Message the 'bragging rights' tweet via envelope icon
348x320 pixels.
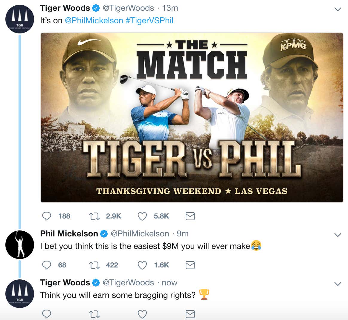(190, 314)
